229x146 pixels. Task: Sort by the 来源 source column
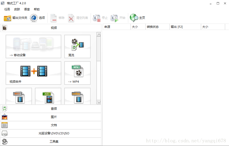(117, 27)
